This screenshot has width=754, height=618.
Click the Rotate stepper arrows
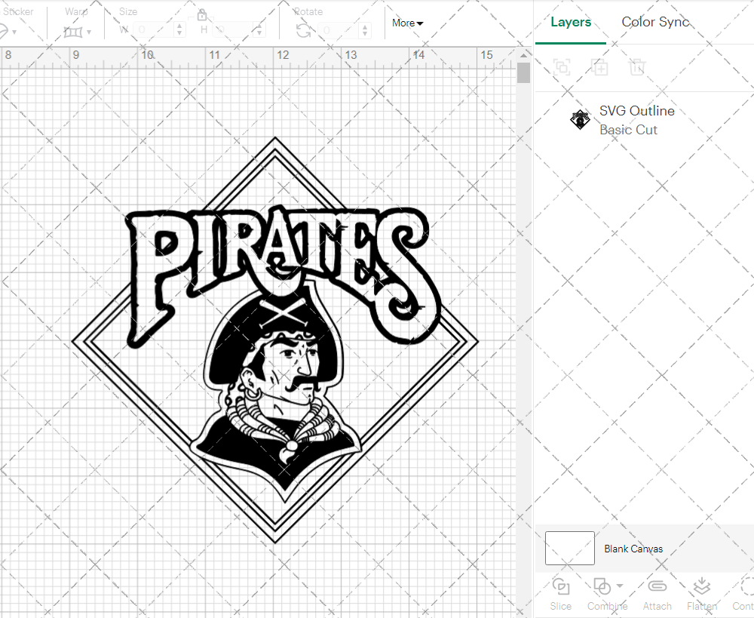[x=365, y=30]
